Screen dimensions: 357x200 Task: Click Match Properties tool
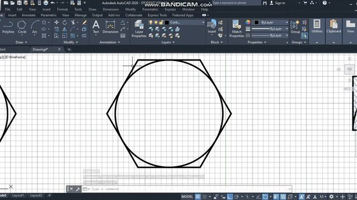(x=237, y=28)
